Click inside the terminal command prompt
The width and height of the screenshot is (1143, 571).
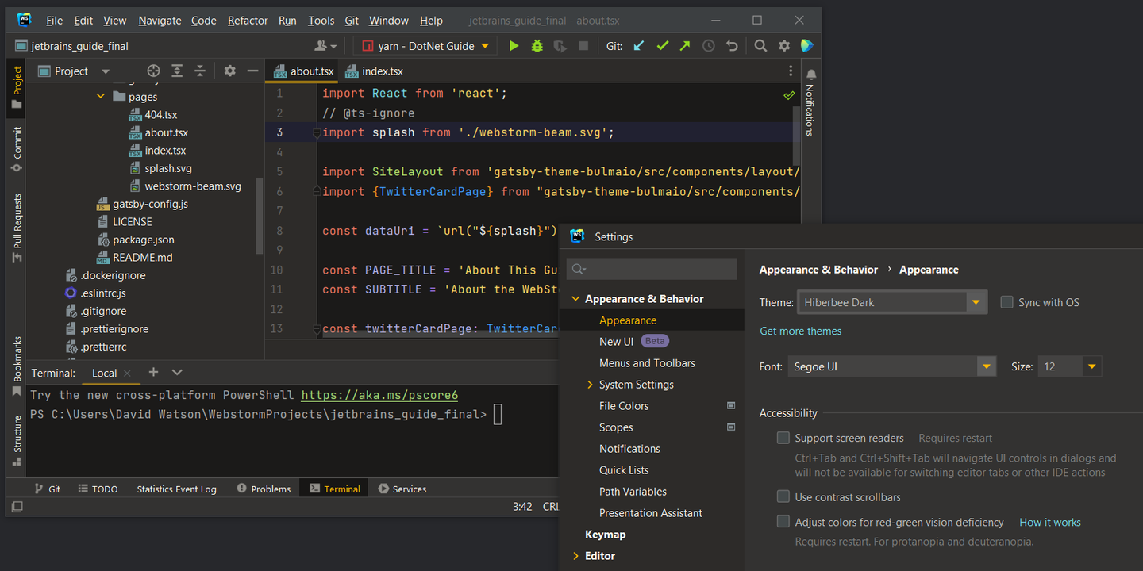point(498,413)
